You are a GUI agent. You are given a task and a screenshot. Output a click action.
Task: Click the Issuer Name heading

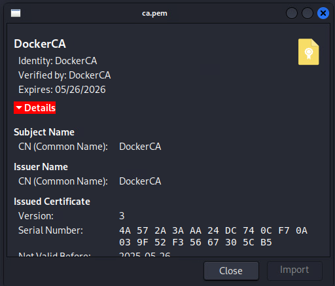tap(41, 167)
